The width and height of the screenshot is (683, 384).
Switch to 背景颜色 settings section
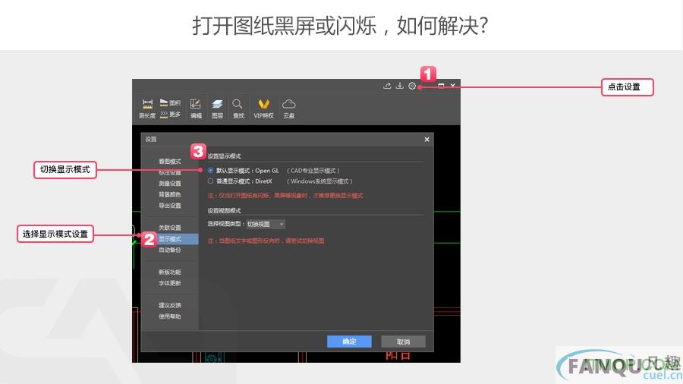pyautogui.click(x=169, y=194)
